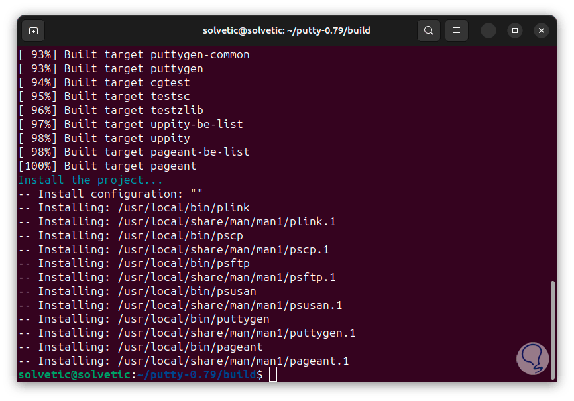Viewport: 574px width, 401px height.
Task: Minimize the terminal window
Action: [488, 30]
